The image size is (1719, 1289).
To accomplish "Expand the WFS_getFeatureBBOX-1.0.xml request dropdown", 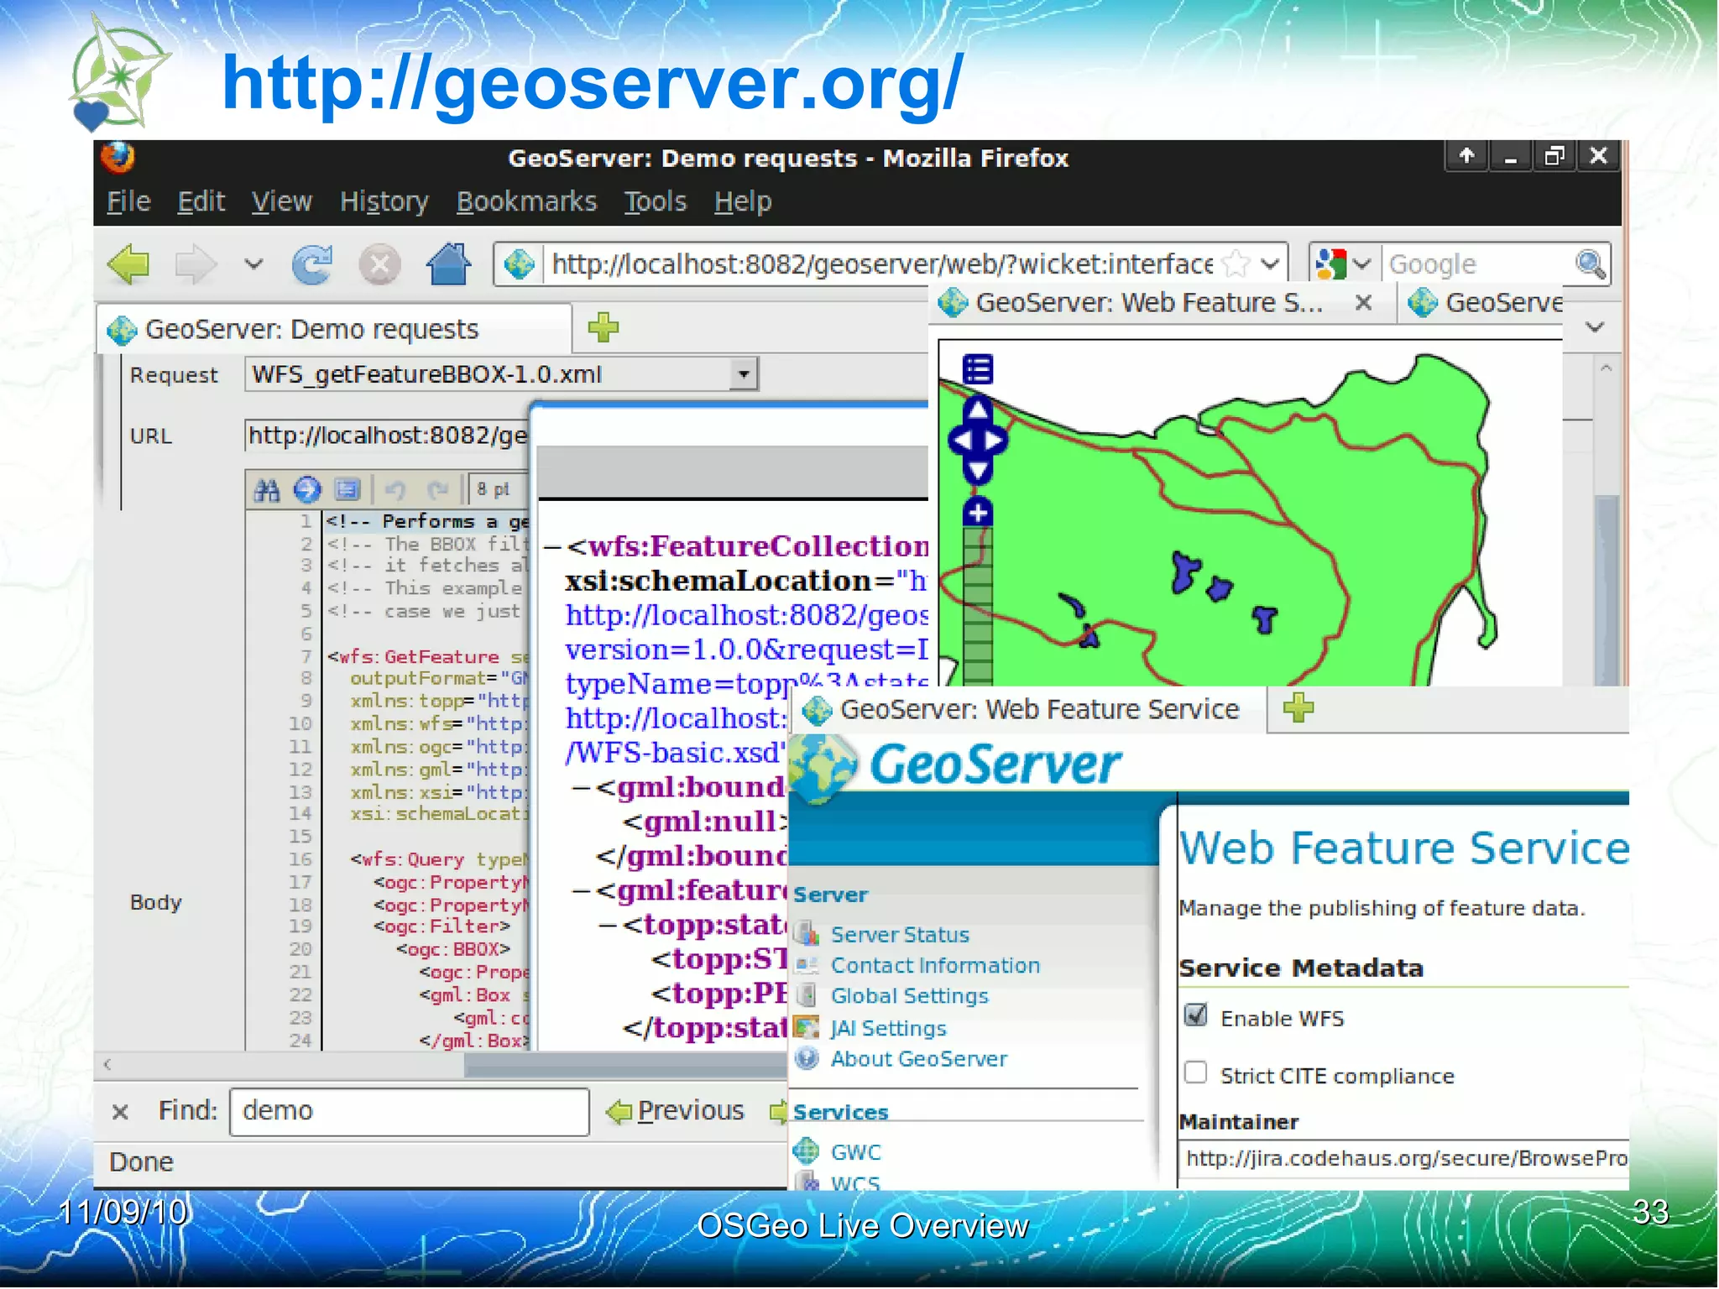I will (x=743, y=374).
